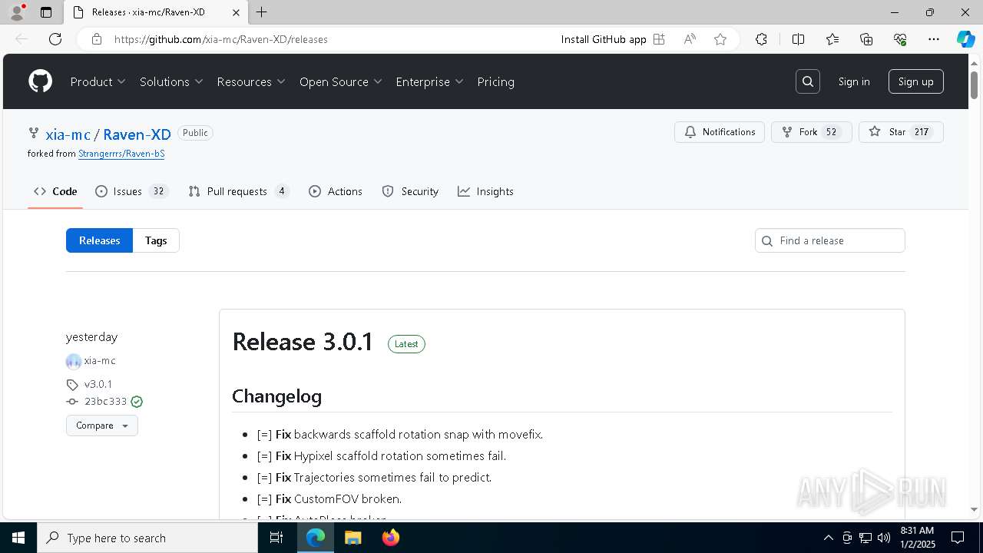Open the notification center icon
Screen dimensions: 983x553
pos(958,538)
